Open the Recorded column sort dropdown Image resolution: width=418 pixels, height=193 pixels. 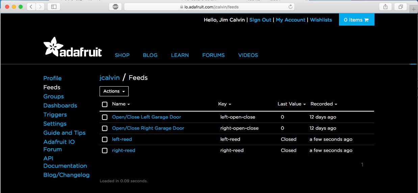coord(324,104)
